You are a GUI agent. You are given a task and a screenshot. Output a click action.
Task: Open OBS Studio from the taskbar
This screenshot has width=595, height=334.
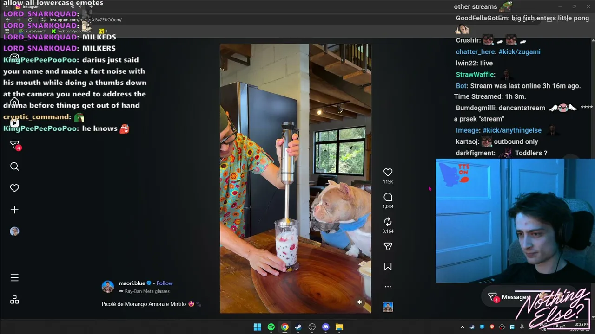tap(312, 327)
